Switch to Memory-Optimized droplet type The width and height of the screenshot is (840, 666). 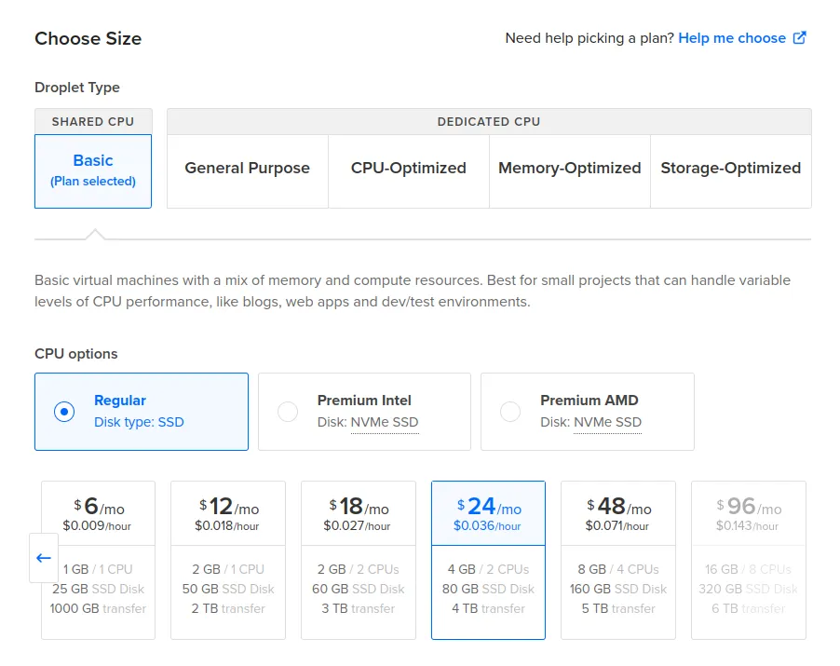pos(569,170)
